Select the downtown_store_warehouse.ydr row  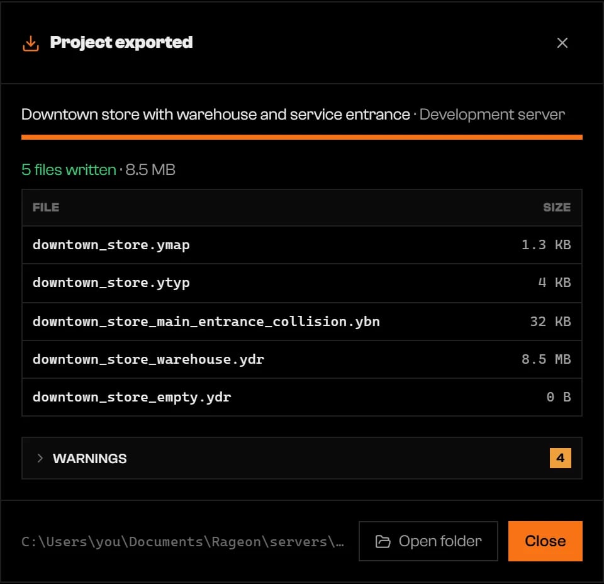click(301, 359)
